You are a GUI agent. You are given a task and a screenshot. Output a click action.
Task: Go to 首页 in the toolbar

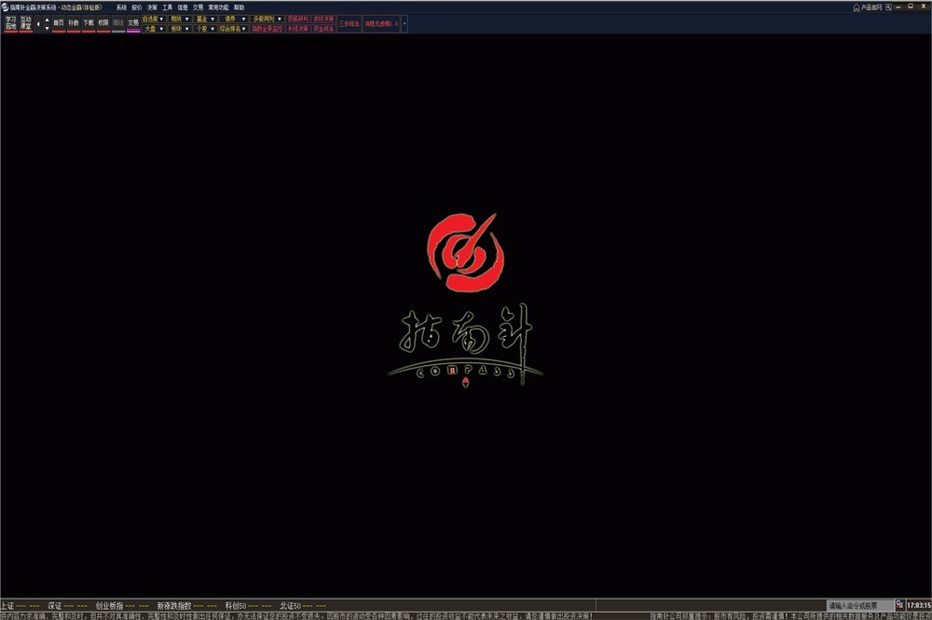(59, 22)
